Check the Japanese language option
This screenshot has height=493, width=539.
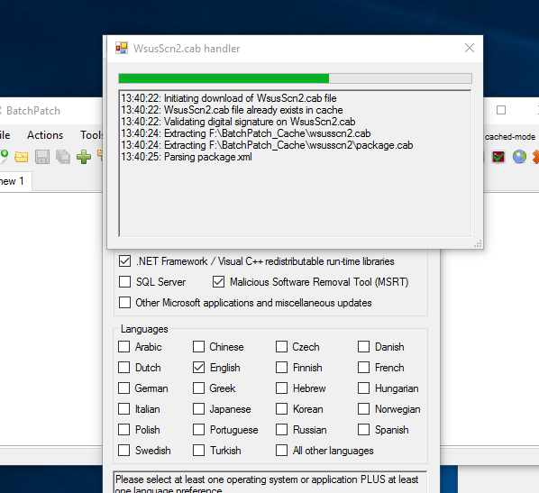[x=198, y=409]
